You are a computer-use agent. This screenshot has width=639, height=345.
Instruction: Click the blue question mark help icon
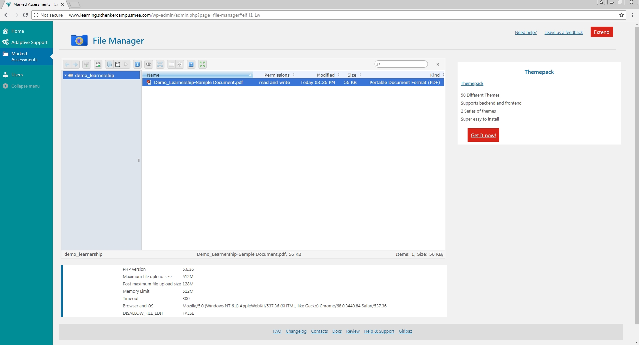coord(191,64)
